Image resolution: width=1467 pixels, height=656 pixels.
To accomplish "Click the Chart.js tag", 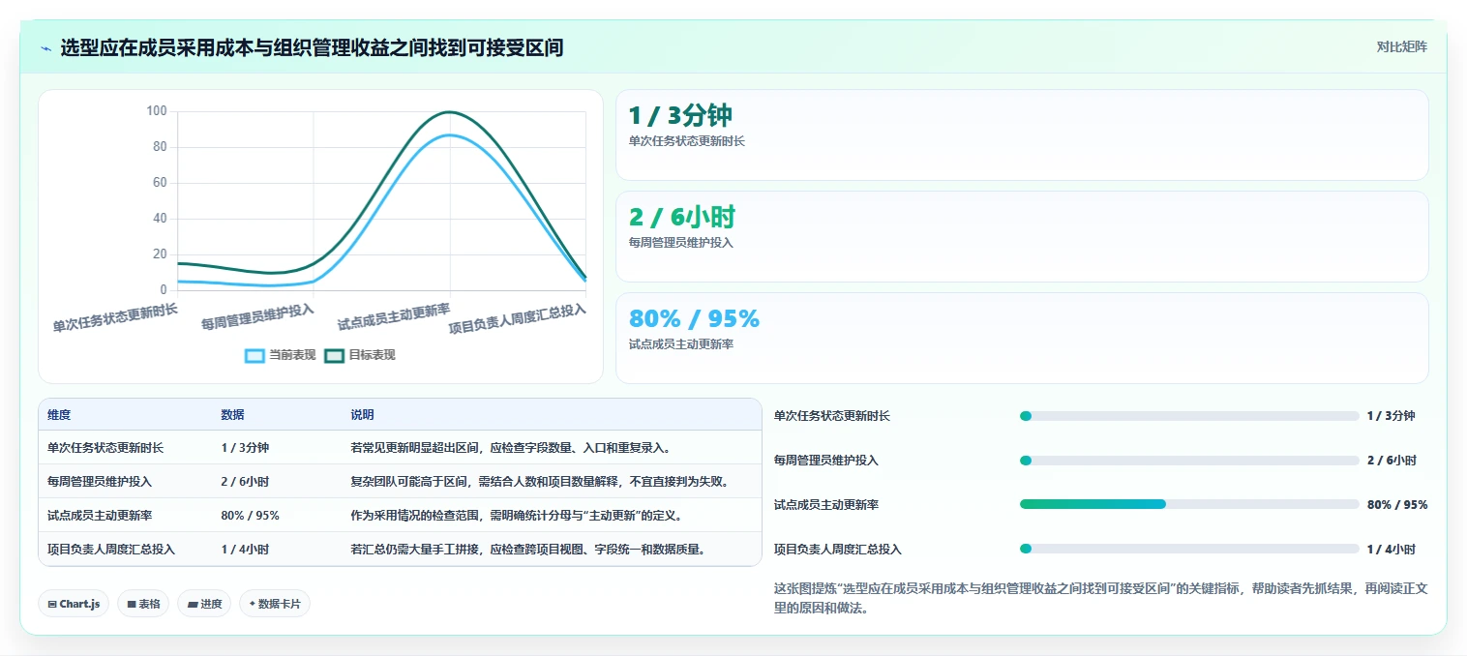I will [x=75, y=604].
